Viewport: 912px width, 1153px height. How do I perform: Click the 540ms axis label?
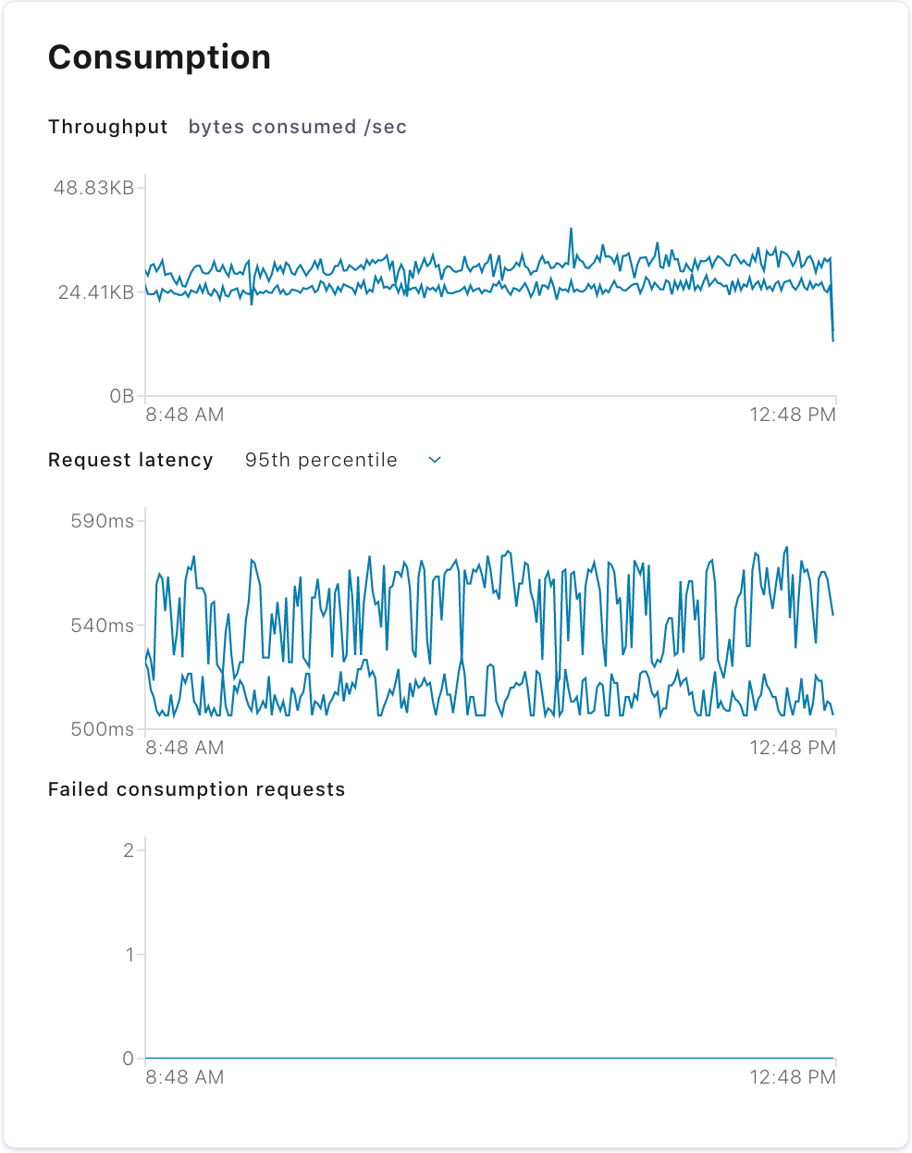coord(102,626)
